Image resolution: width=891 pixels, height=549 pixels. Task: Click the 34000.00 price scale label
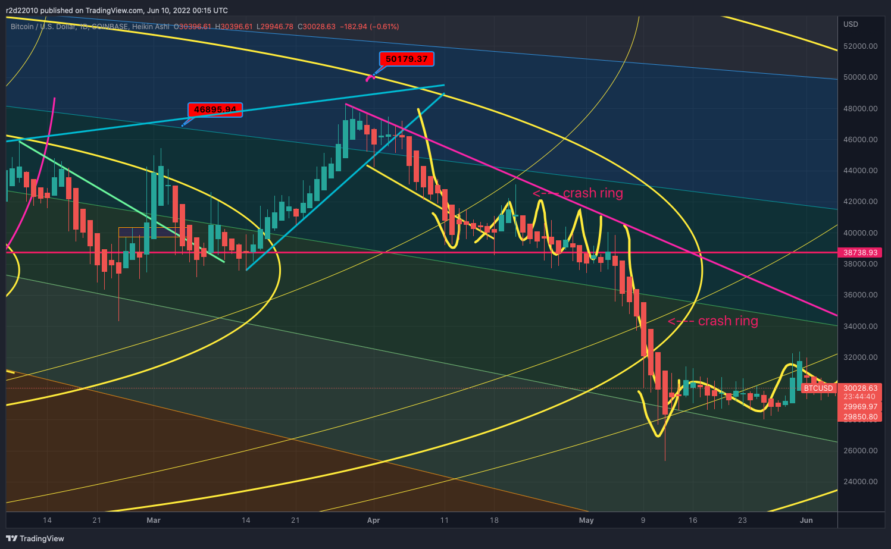861,327
